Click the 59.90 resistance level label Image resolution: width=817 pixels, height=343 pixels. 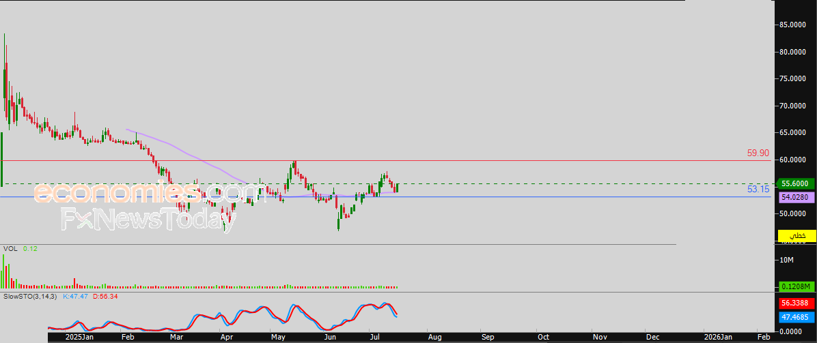[x=758, y=153]
